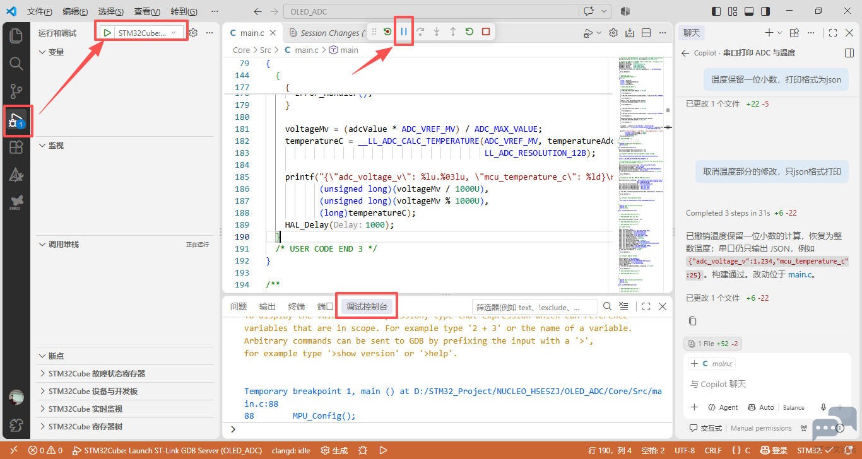The image size is (862, 459).
Task: Open Accounts icon in the activity bar
Action: point(16,398)
